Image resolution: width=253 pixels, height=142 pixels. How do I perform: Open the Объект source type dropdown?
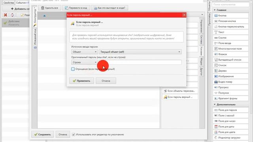pos(85,52)
